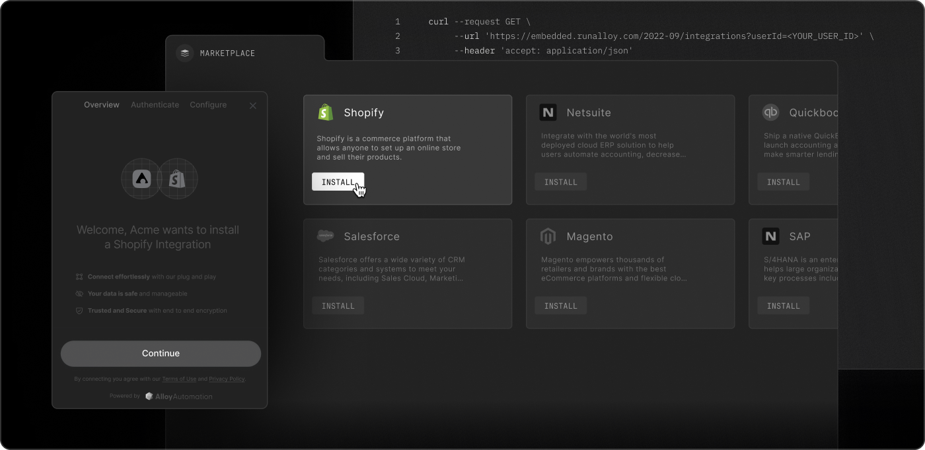This screenshot has width=925, height=450.
Task: Select the Overview tab
Action: (x=102, y=105)
